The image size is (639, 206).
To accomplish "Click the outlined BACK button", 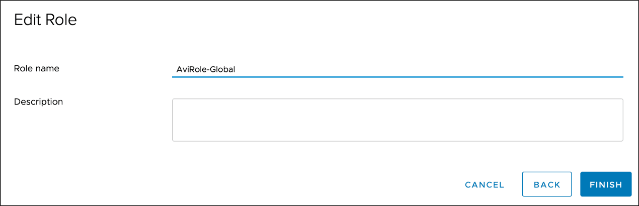I will (547, 184).
